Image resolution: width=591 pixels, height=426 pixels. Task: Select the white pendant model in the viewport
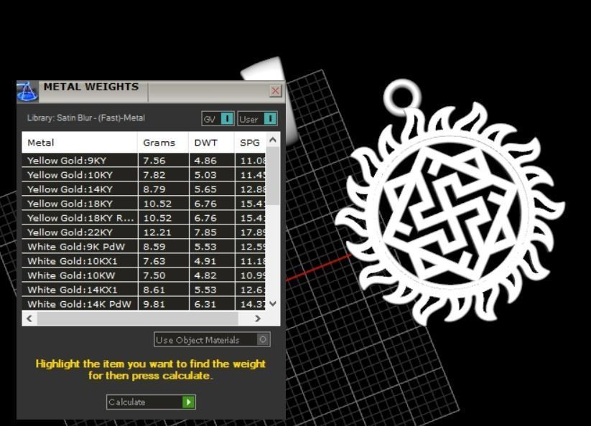[x=450, y=211]
